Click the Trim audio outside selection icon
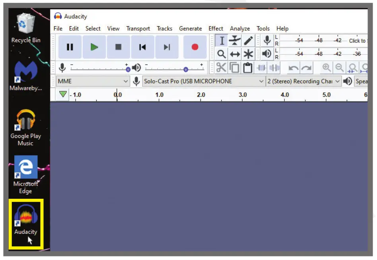 click(x=261, y=67)
